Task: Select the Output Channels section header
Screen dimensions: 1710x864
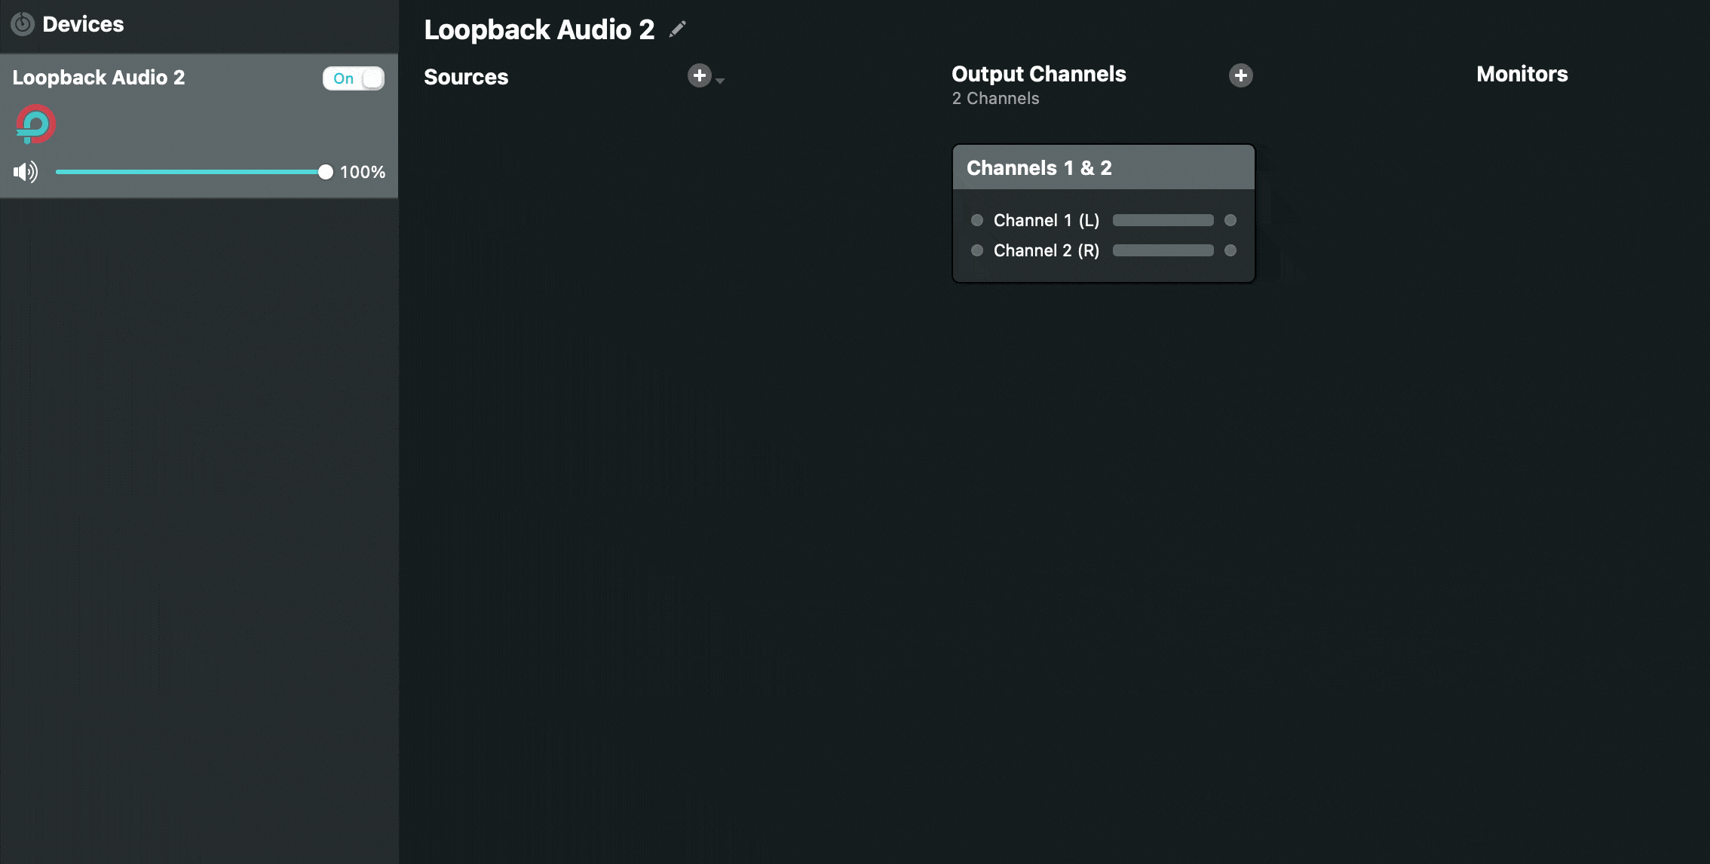Action: [x=1038, y=74]
